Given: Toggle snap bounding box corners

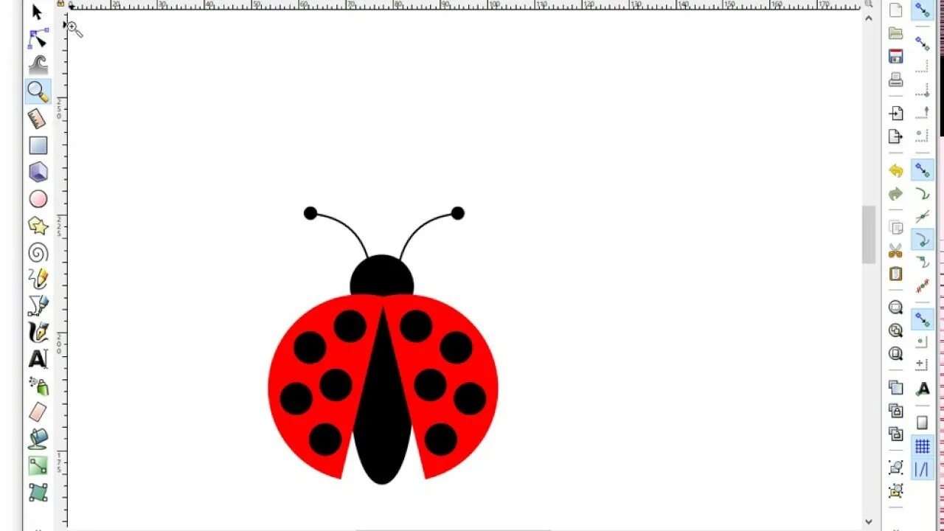Looking at the screenshot, I should pyautogui.click(x=923, y=90).
